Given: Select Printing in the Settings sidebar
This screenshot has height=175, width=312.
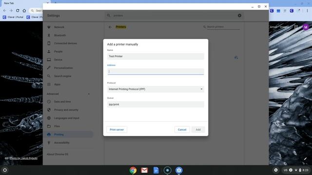Looking at the screenshot, I should click(68, 135).
